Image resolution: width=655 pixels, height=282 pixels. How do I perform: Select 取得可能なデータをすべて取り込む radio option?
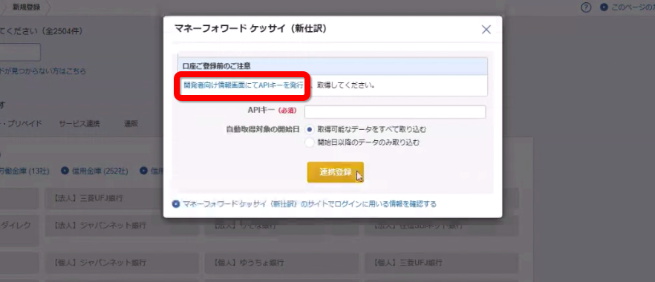(x=310, y=129)
